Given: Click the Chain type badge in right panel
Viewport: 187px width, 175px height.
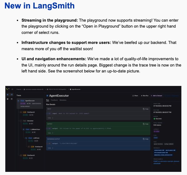Looking at the screenshot, I should click(155, 138).
